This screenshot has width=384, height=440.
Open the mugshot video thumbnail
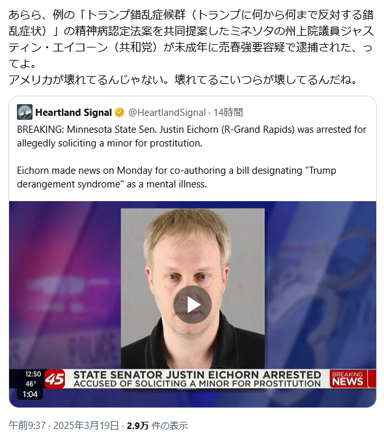coord(193,289)
